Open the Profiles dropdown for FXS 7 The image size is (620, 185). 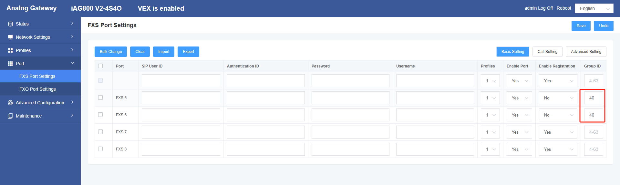pos(490,132)
